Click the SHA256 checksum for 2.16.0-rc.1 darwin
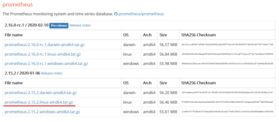 [227, 45]
